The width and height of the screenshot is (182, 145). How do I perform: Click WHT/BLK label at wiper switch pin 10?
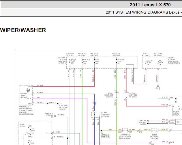click(x=60, y=137)
